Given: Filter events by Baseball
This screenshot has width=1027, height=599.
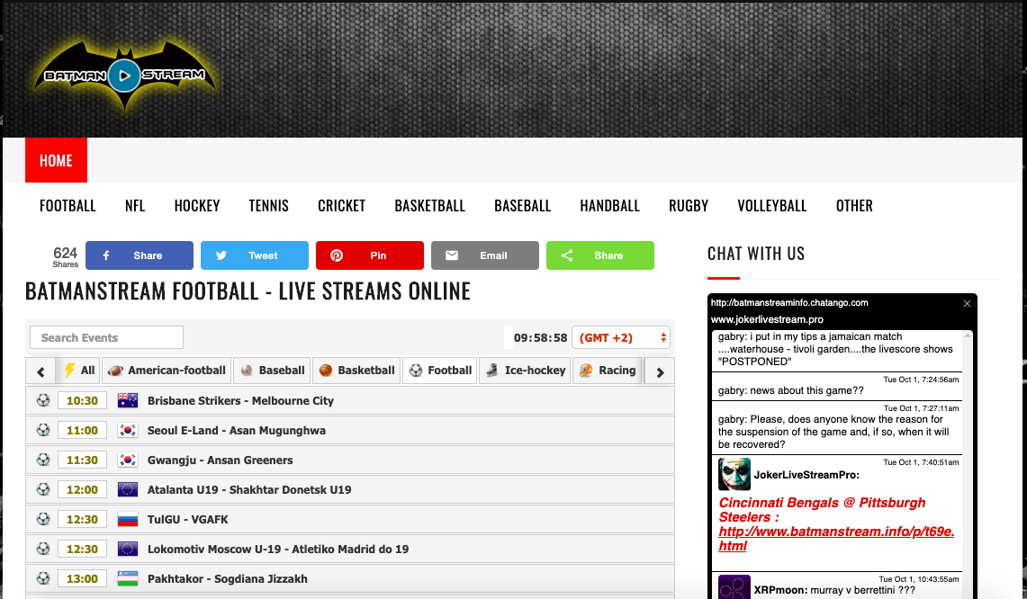Looking at the screenshot, I should click(273, 371).
